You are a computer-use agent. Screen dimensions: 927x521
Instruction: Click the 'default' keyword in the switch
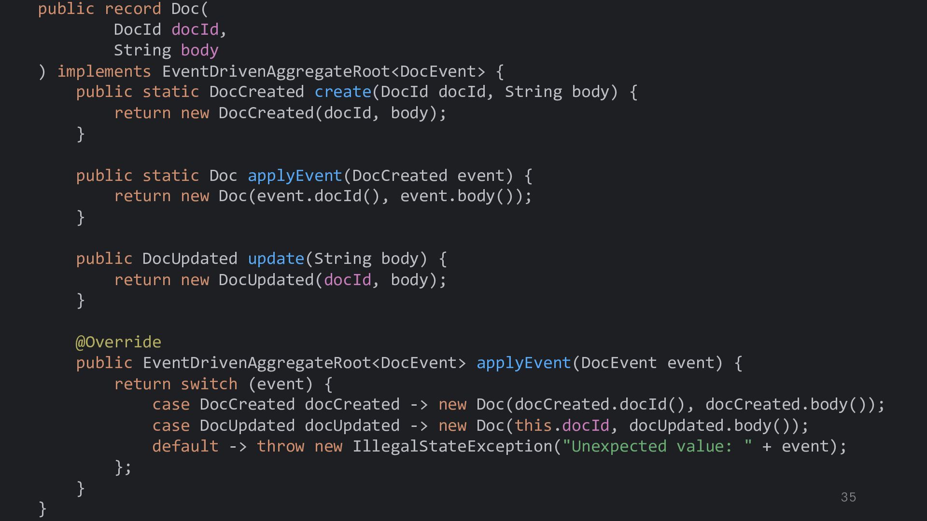tap(185, 446)
